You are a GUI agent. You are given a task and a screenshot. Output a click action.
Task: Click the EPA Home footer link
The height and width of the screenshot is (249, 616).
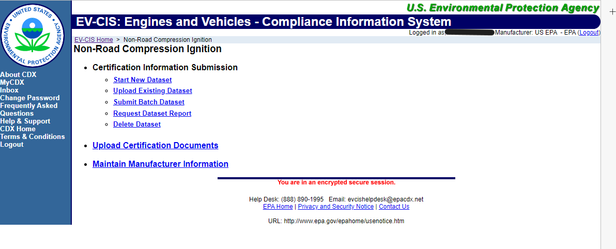(278, 207)
